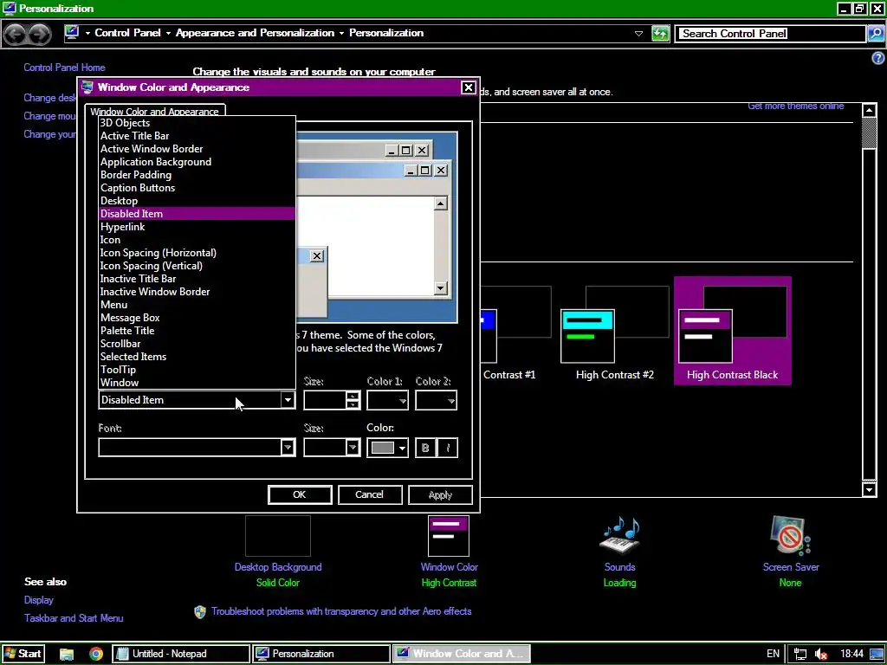Select highlighted Disabled Item in the open list

[x=197, y=214]
